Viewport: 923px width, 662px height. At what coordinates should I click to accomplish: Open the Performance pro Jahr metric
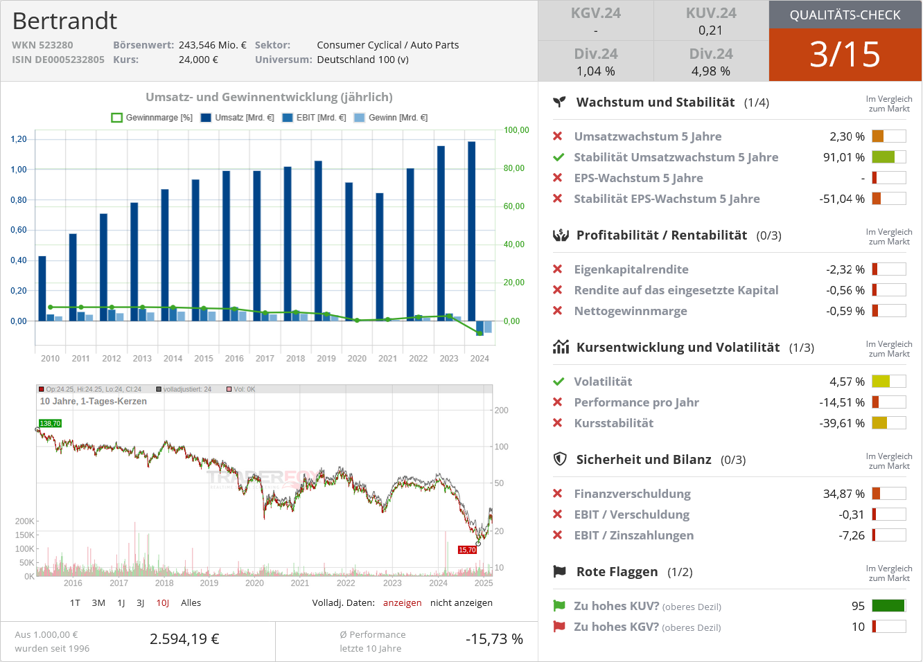click(636, 402)
